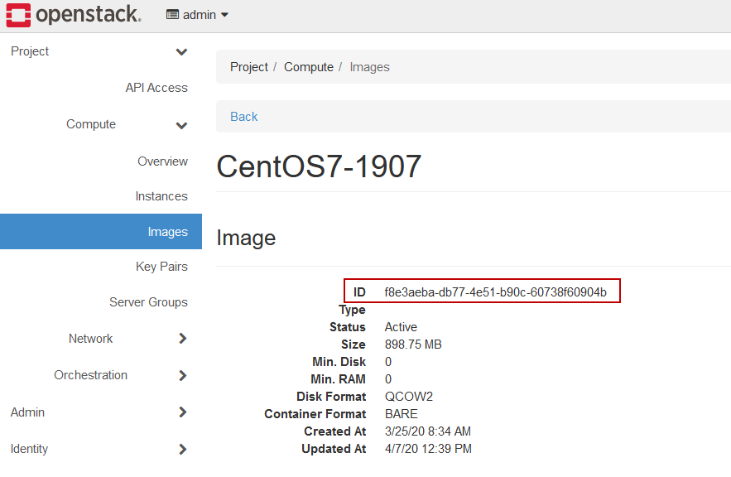Screen dimensions: 731x477
Task: Click the admin project grid icon
Action: [x=172, y=15]
